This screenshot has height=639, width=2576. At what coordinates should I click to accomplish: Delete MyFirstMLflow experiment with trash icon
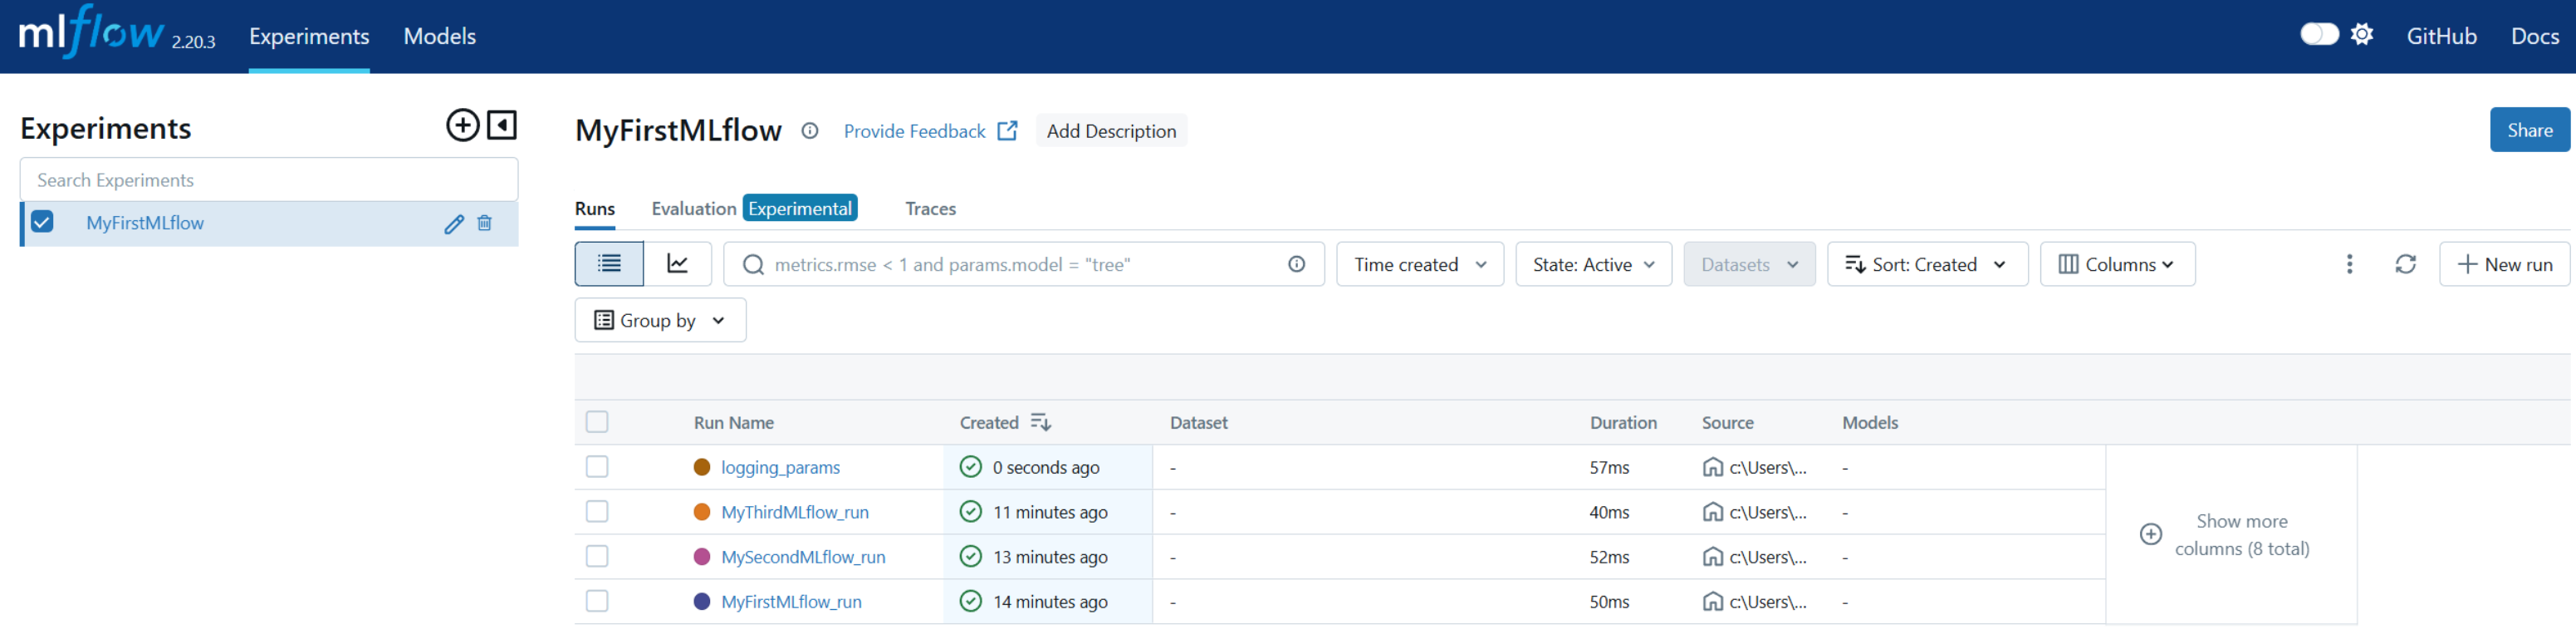[x=484, y=223]
